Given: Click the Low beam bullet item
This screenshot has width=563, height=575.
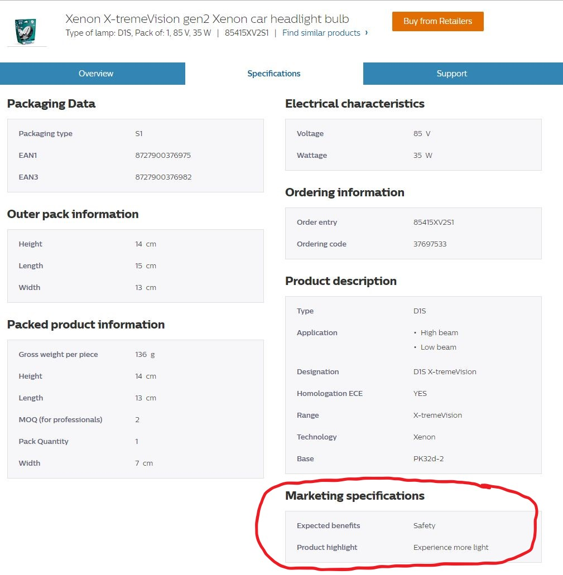Looking at the screenshot, I should tap(438, 347).
